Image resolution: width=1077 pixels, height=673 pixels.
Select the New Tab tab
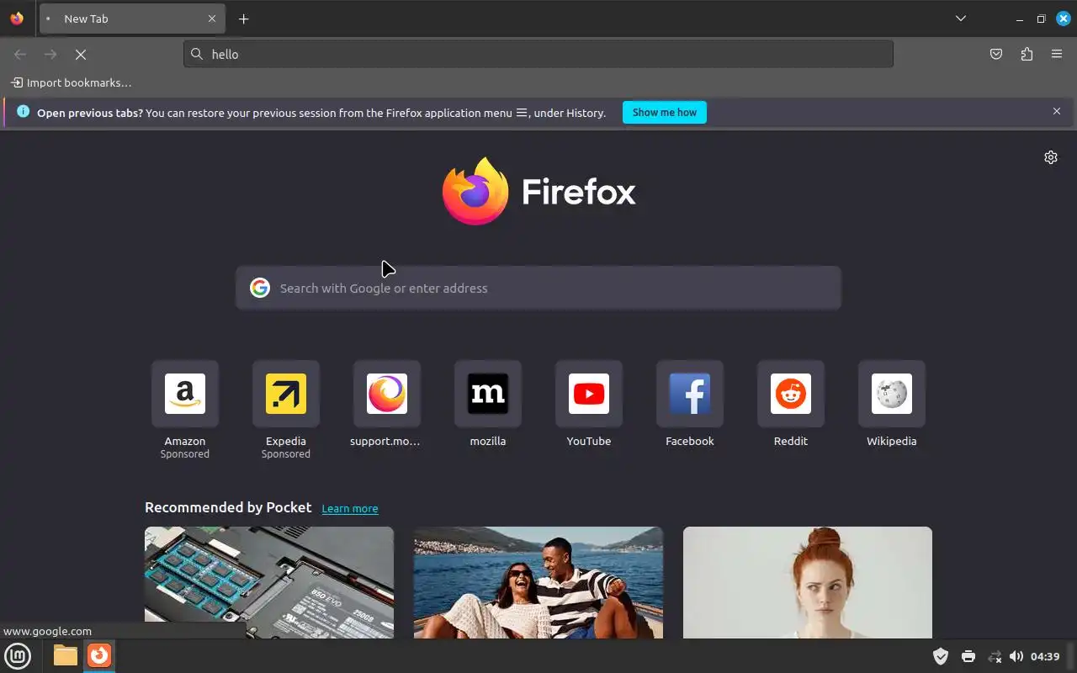132,19
